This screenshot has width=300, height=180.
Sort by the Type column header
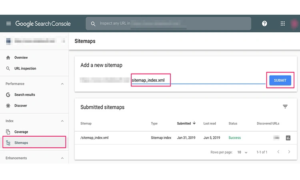(154, 124)
